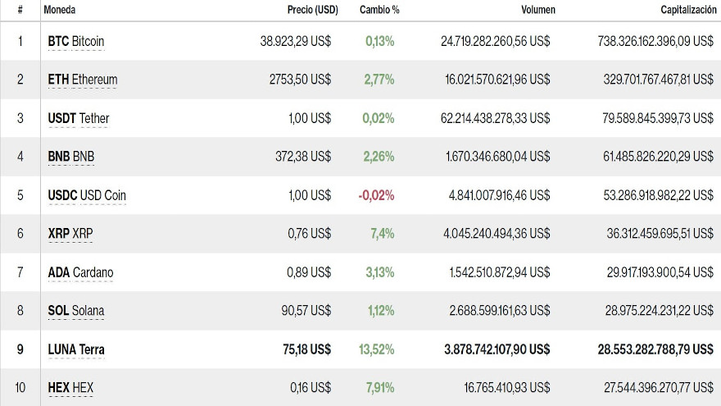Open the ETH Ethereum link
The image size is (721, 406).
83,80
